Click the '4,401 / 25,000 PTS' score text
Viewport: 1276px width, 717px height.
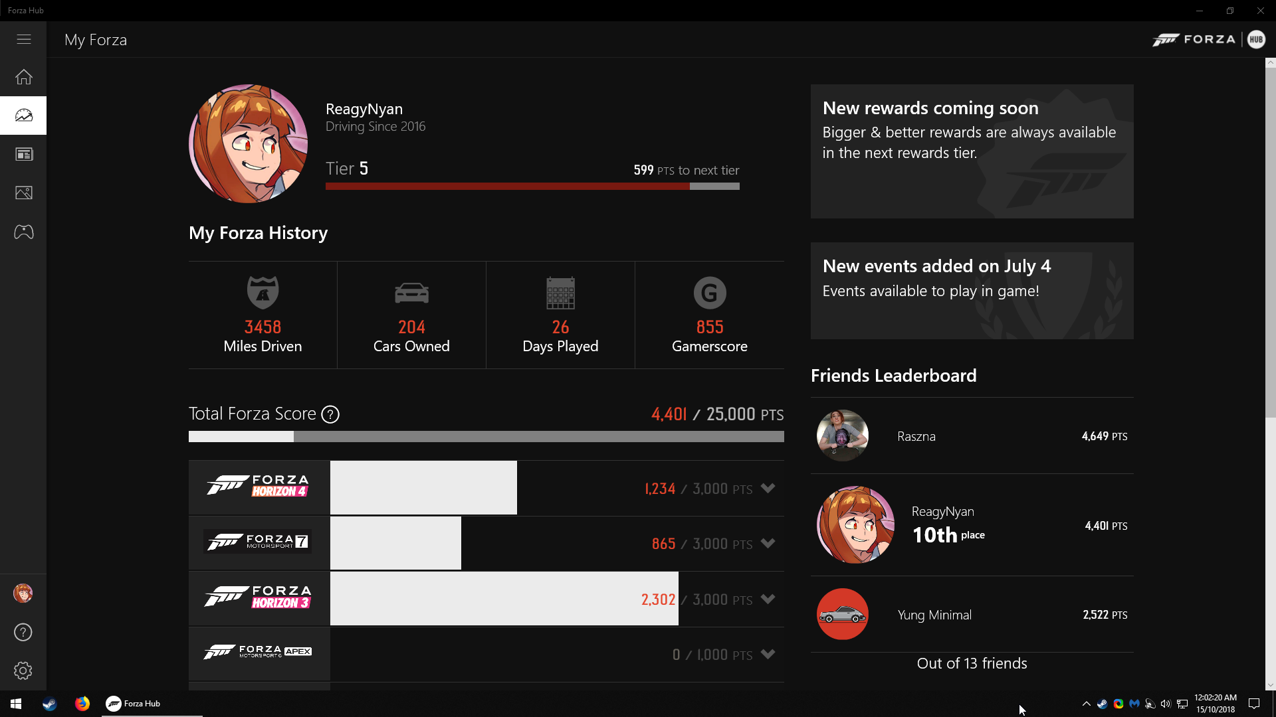tap(717, 414)
